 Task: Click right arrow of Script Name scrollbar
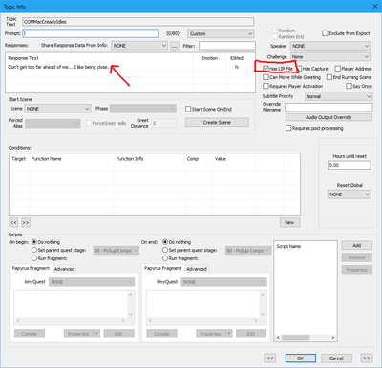coord(333,337)
